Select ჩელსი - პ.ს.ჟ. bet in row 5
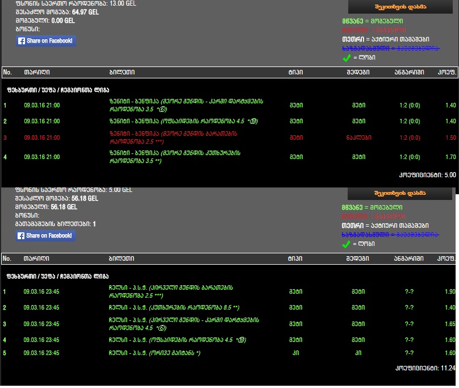 (x=155, y=353)
